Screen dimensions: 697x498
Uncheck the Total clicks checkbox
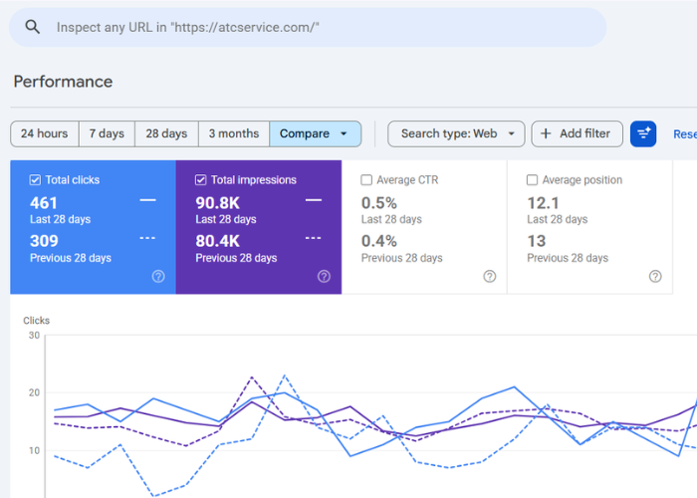(35, 180)
